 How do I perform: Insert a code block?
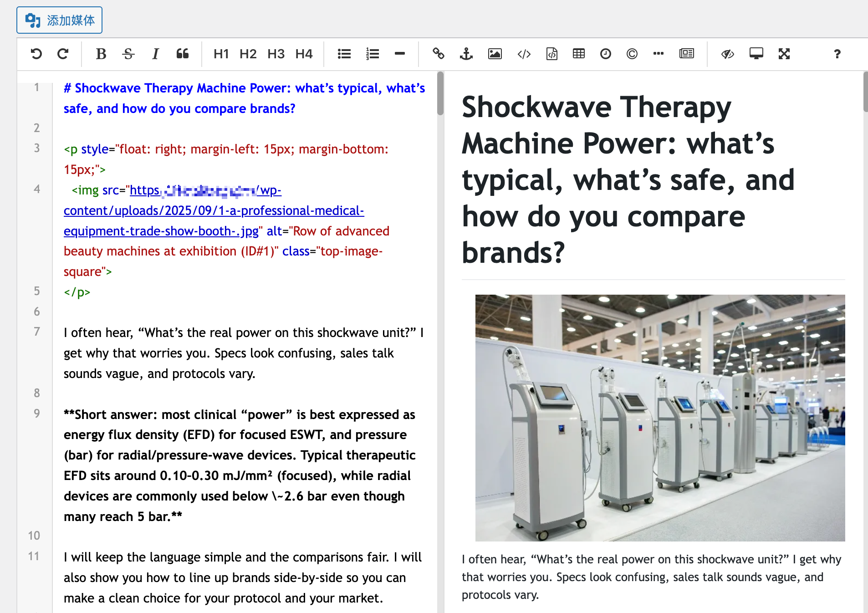[552, 54]
